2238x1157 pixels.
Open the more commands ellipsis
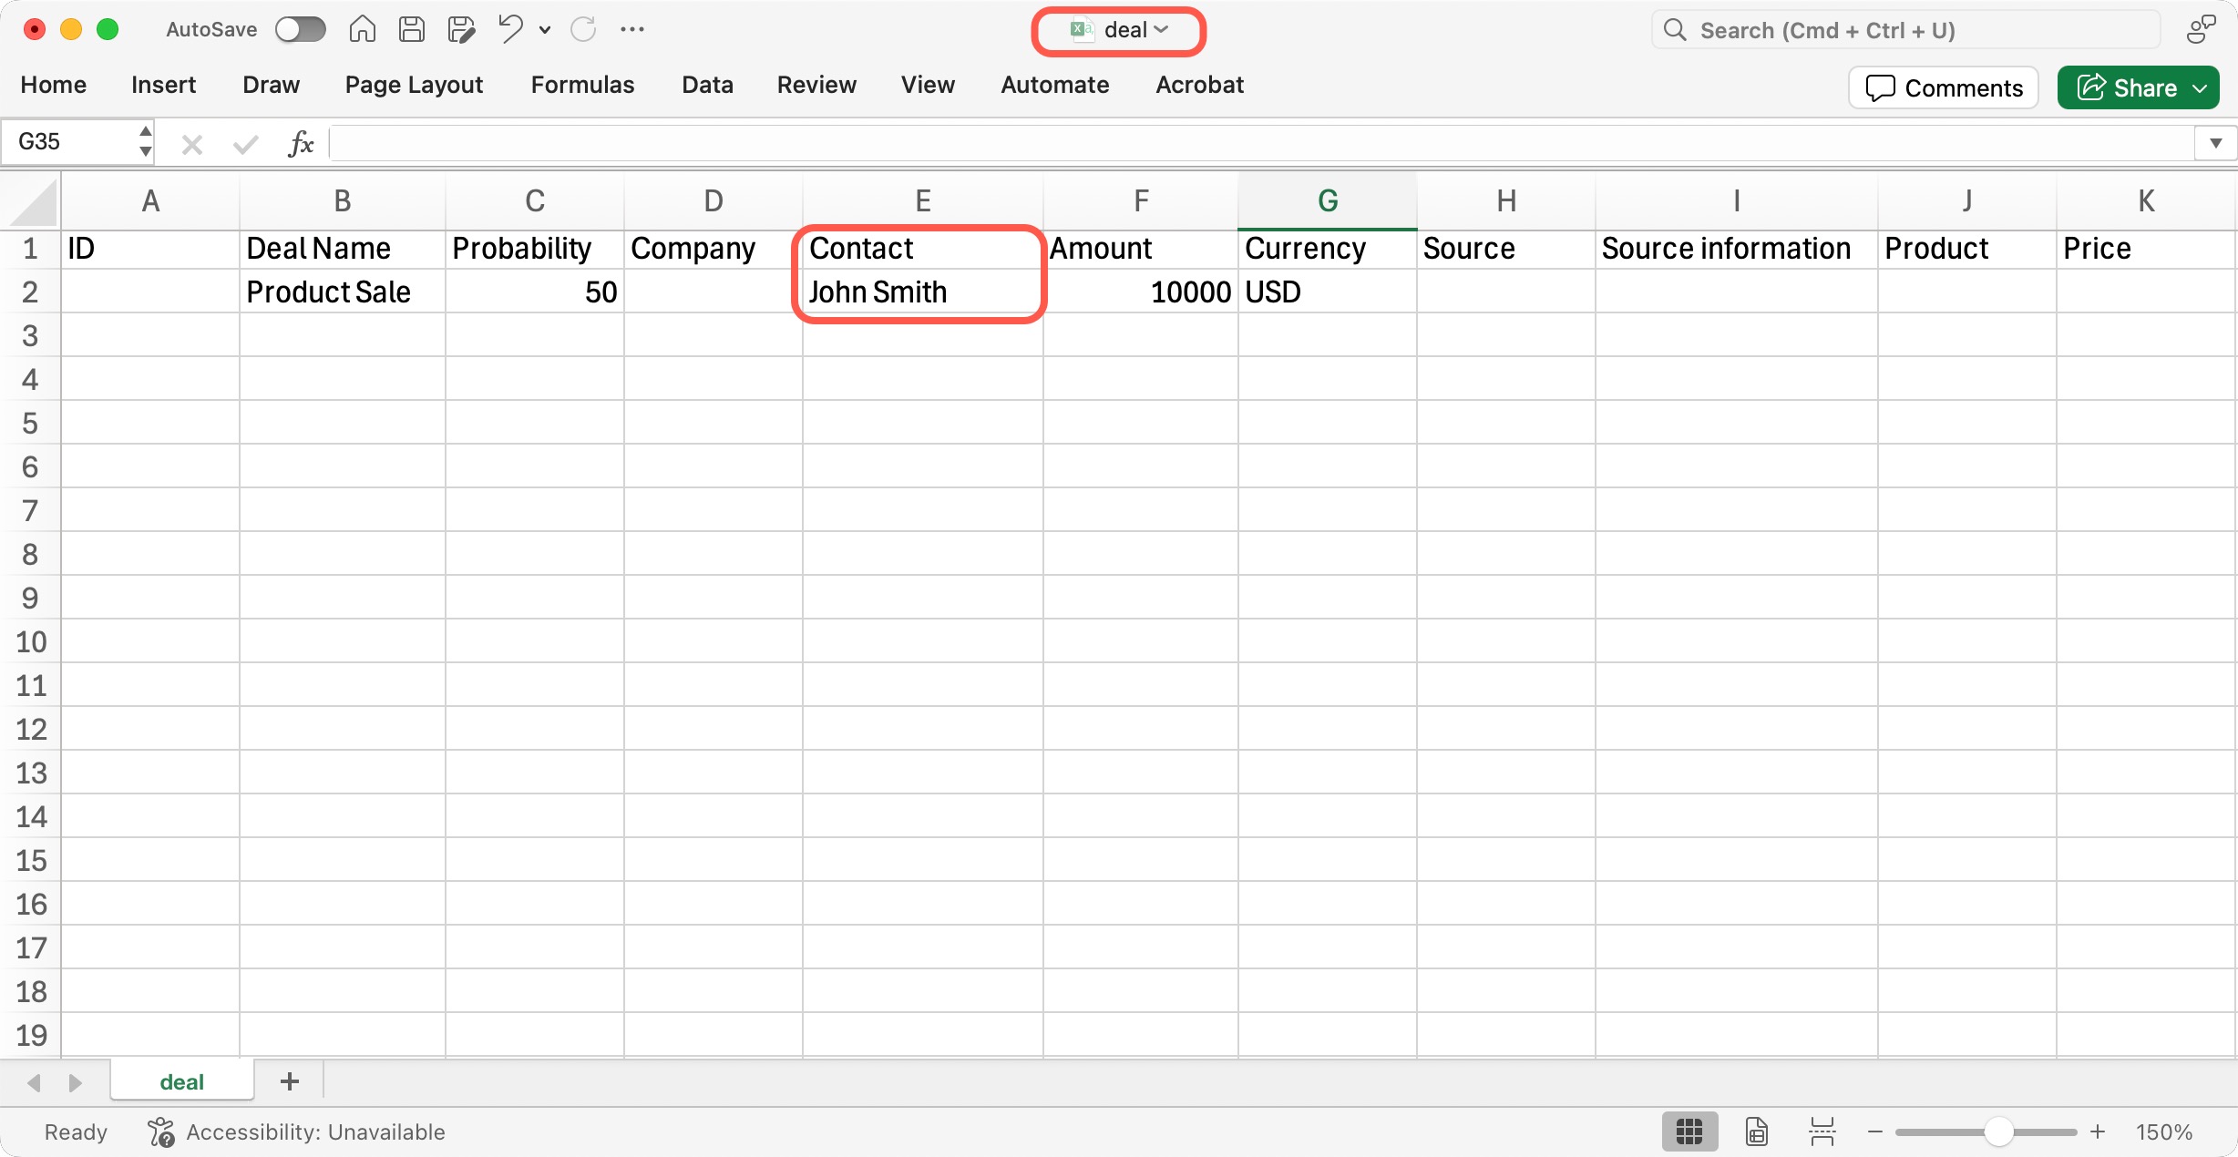click(x=632, y=30)
